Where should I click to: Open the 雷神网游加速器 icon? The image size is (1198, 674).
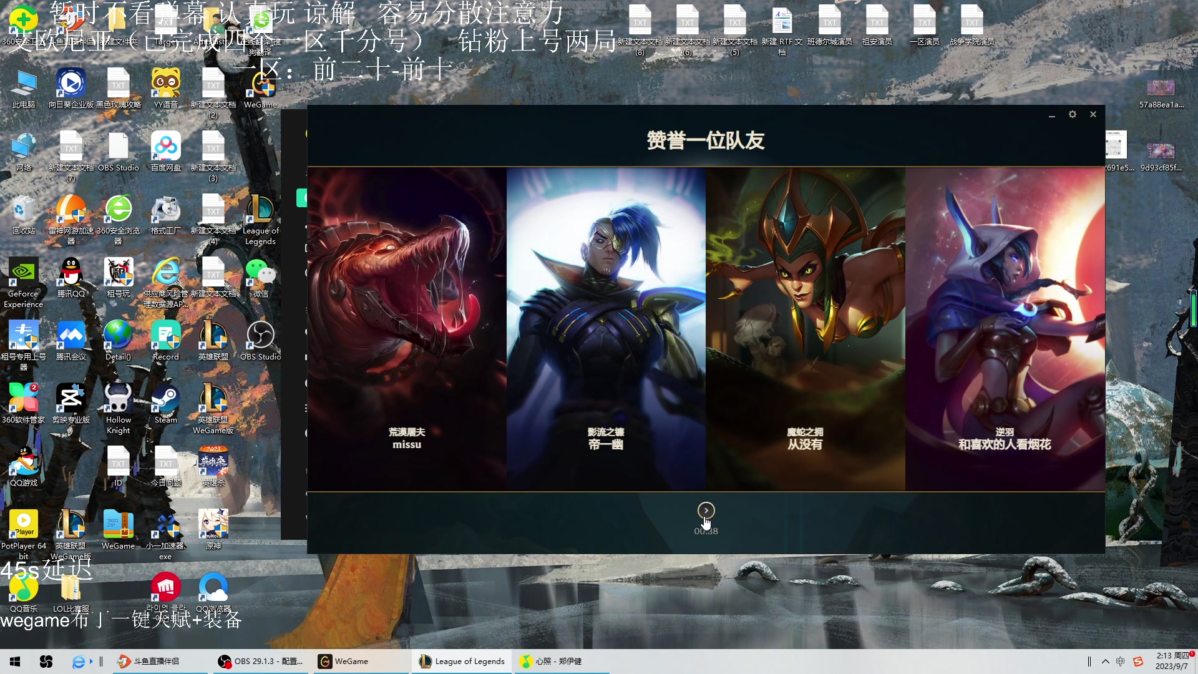pos(71,220)
